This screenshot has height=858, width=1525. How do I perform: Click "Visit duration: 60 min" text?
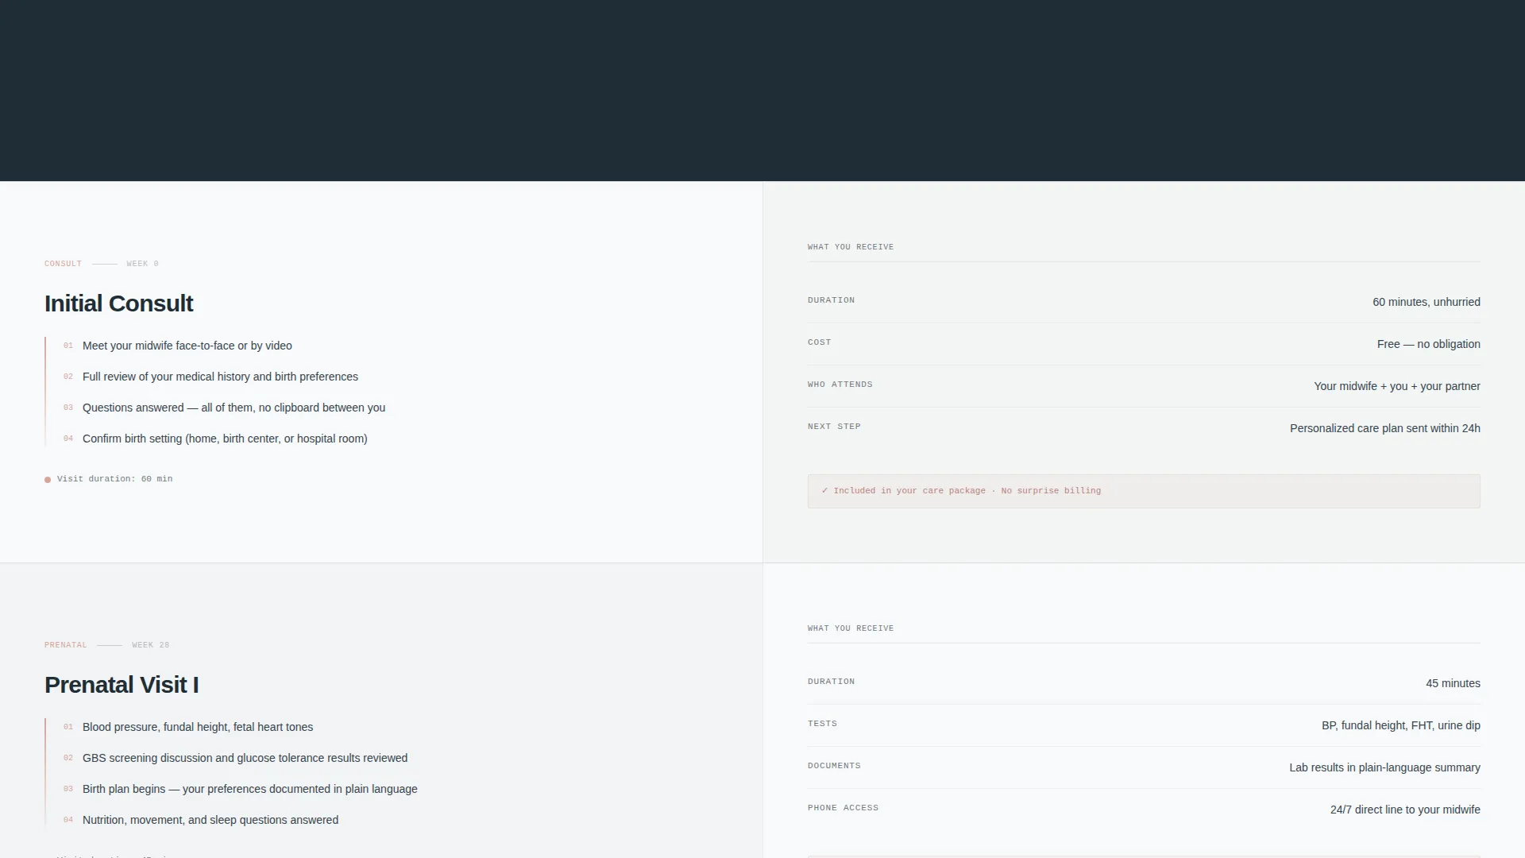point(114,479)
